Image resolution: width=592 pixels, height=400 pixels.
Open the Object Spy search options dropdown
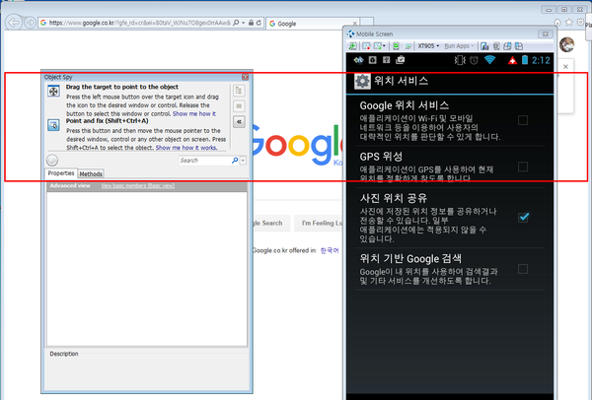click(x=243, y=161)
